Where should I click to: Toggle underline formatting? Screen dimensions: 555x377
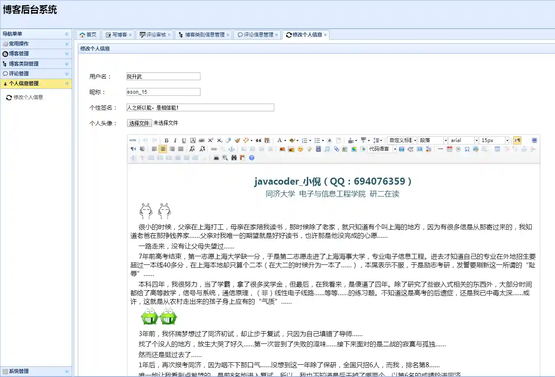[x=184, y=140]
